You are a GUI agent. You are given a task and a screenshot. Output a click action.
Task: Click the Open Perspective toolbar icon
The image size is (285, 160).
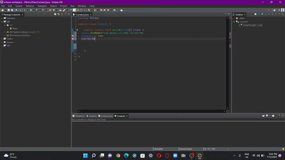[x=274, y=10]
